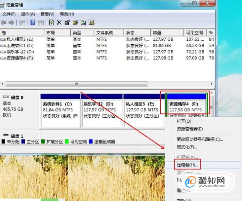The width and height of the screenshot is (242, 201).
Task: Click the 扩展分区 green legend swatch
Action: 43,141
